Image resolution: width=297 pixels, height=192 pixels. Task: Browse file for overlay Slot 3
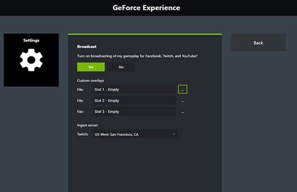point(182,112)
